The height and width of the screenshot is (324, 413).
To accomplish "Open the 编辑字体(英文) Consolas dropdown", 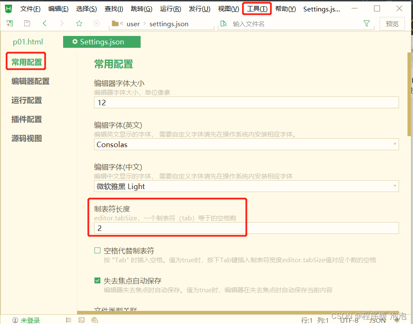I will point(246,144).
